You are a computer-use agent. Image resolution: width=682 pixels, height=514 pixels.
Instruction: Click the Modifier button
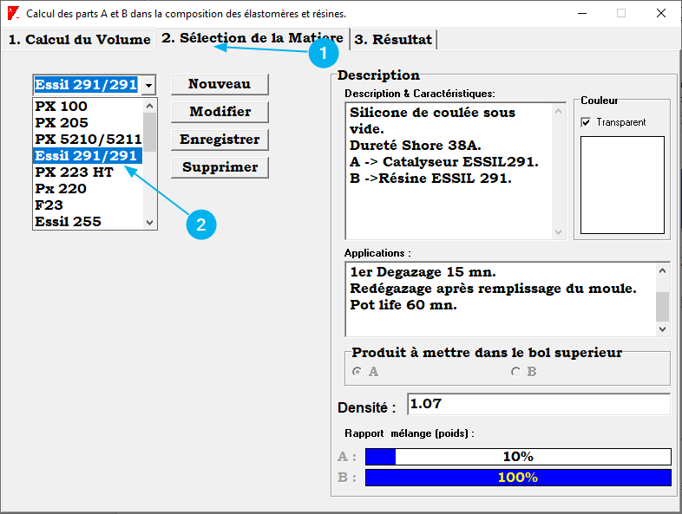click(x=220, y=112)
